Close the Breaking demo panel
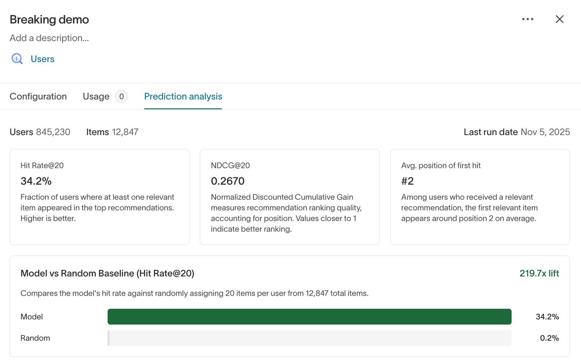 tap(559, 19)
